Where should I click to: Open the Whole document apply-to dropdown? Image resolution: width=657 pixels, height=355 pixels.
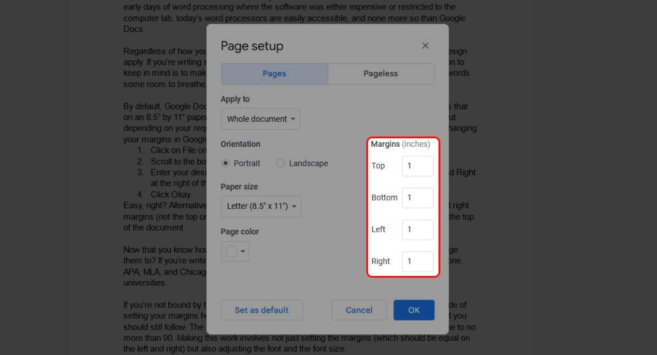coord(261,119)
